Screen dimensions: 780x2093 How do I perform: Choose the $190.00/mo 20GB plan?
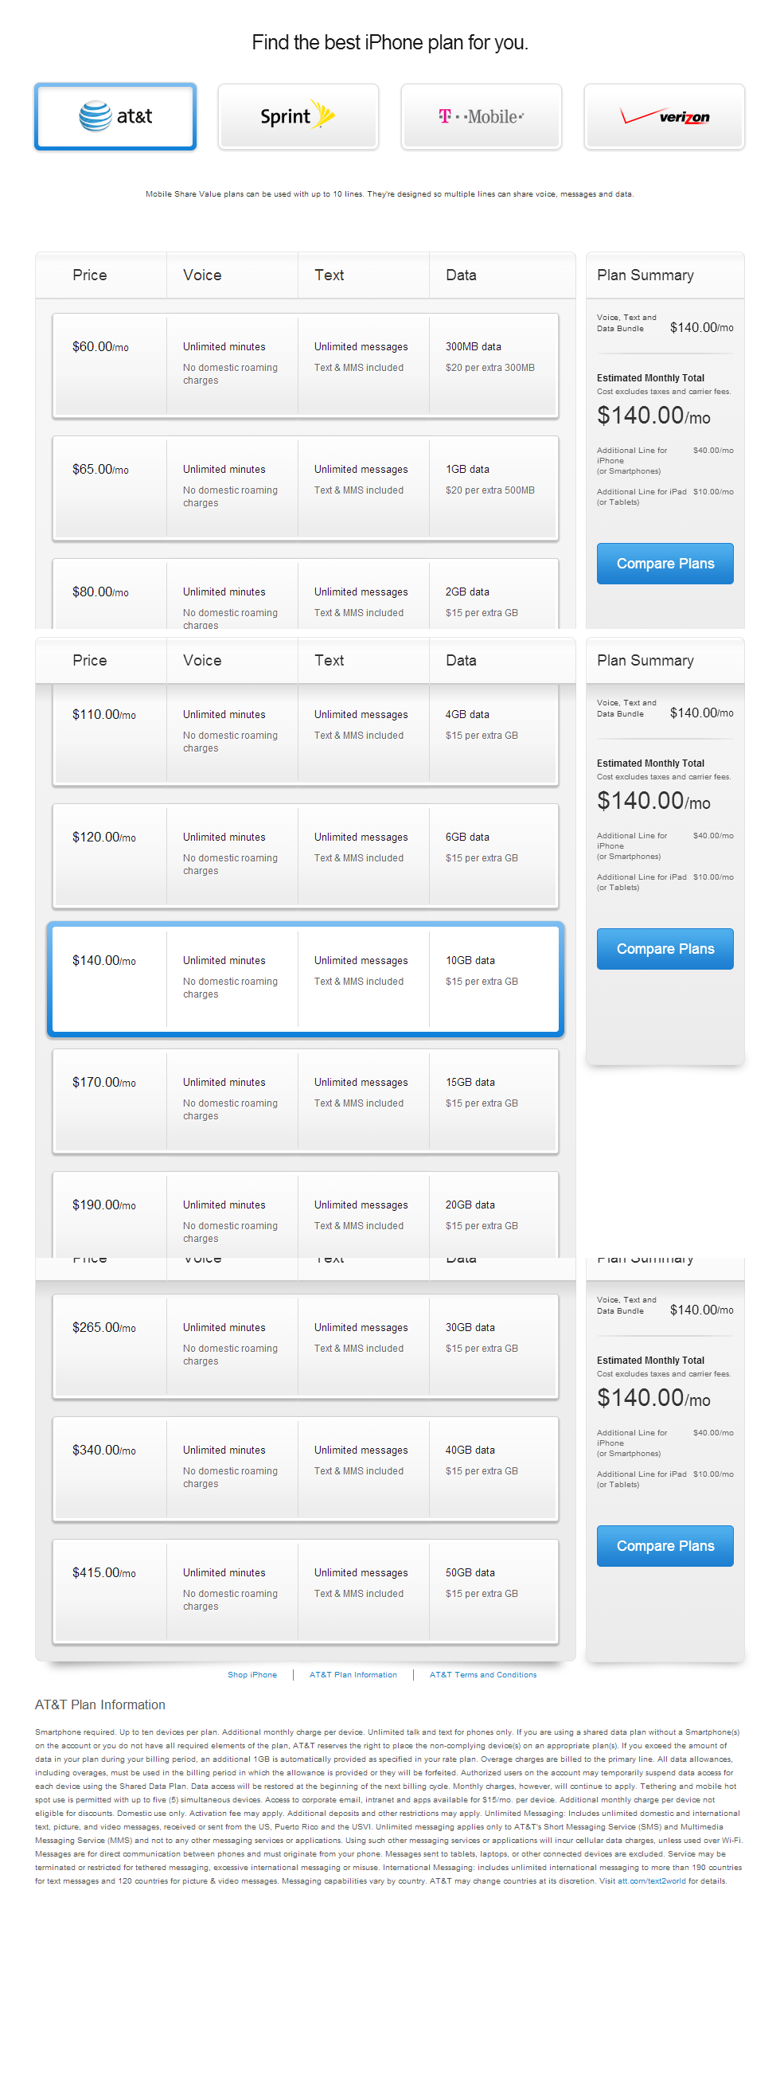tap(306, 1215)
